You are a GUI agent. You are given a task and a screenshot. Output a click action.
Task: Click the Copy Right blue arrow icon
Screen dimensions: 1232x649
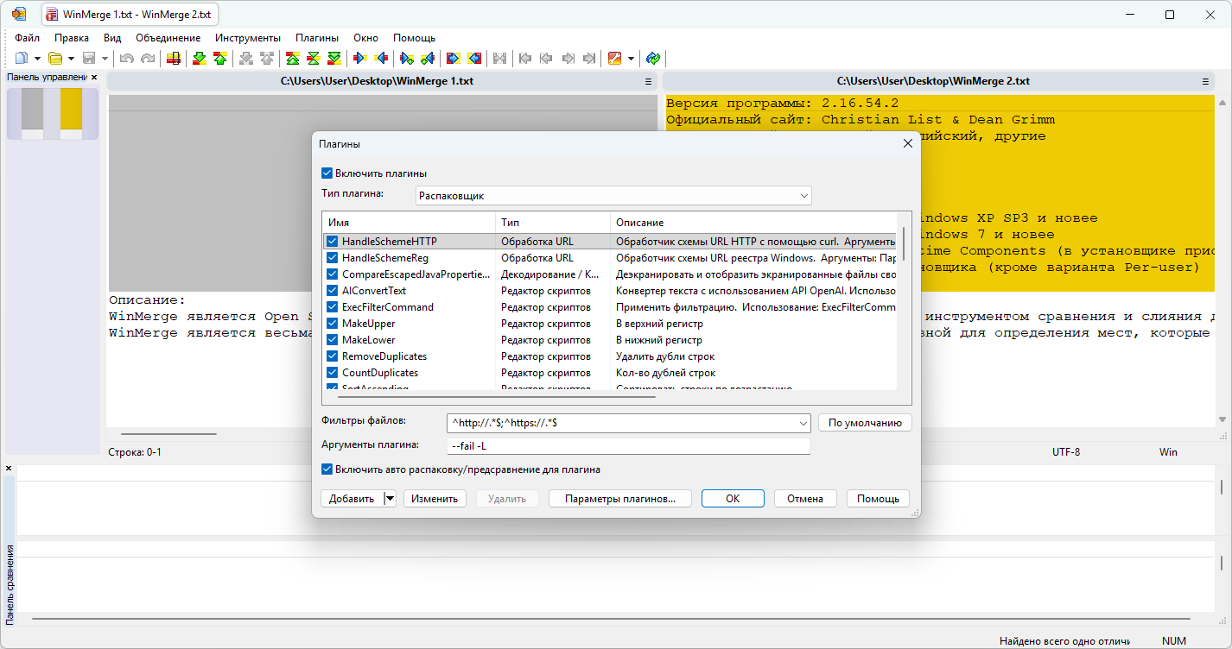360,59
